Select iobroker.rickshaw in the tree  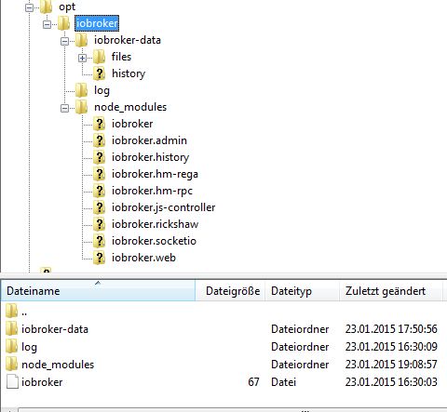click(x=155, y=224)
